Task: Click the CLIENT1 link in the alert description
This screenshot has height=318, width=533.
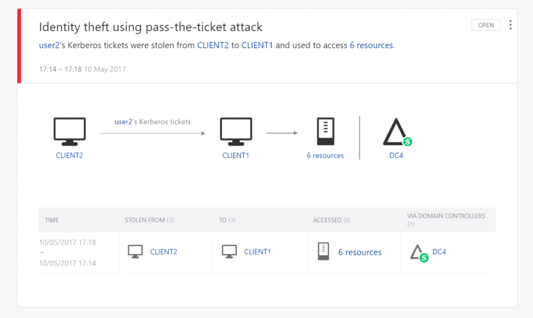Action: pos(257,45)
